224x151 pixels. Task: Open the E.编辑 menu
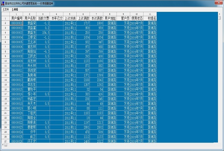(x=15, y=9)
